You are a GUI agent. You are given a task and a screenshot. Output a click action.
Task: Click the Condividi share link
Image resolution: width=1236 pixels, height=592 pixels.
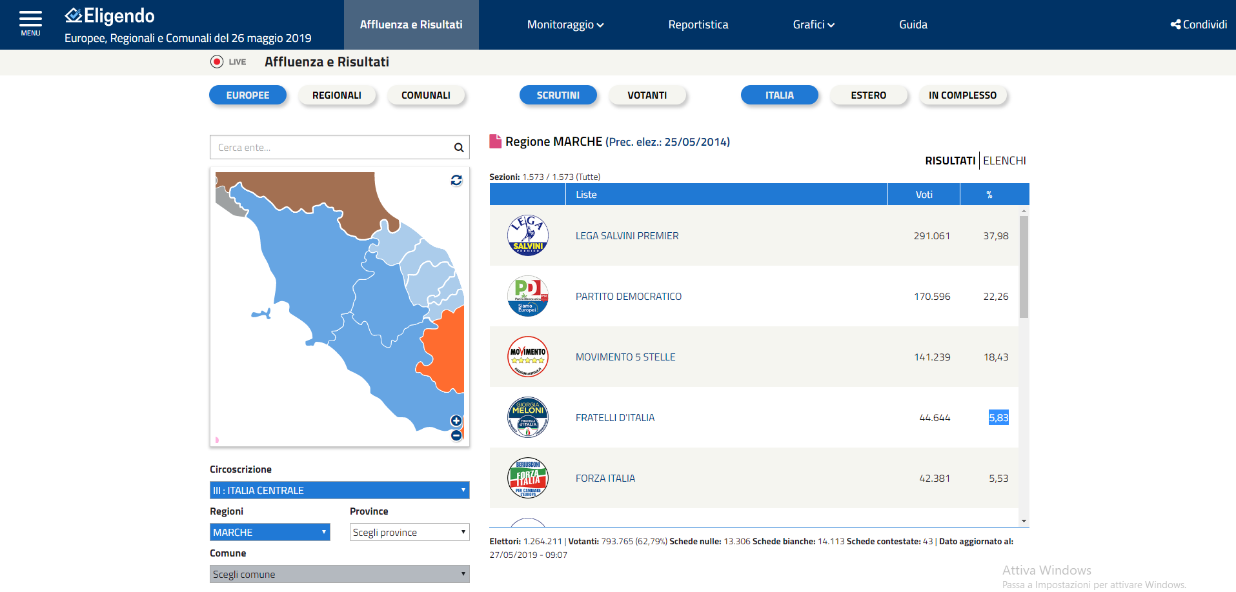(x=1199, y=25)
